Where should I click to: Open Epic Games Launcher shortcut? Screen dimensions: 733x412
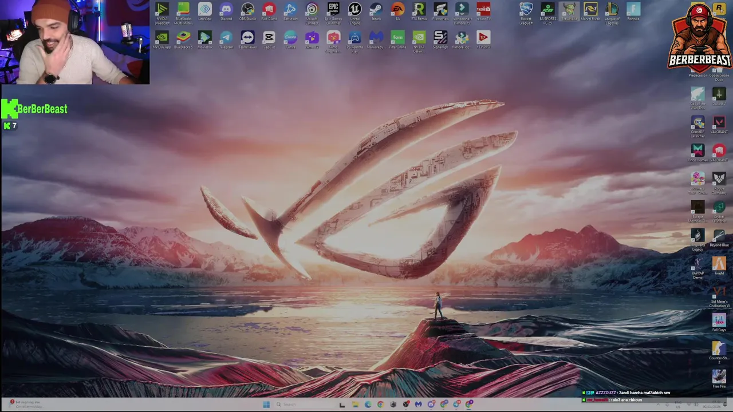[333, 13]
